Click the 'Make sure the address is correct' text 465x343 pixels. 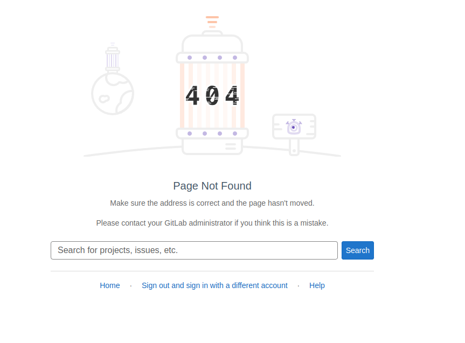tap(212, 203)
